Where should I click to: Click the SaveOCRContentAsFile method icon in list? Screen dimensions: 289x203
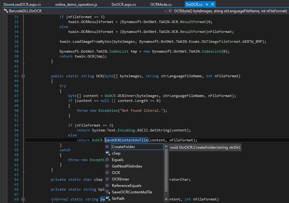107,192
